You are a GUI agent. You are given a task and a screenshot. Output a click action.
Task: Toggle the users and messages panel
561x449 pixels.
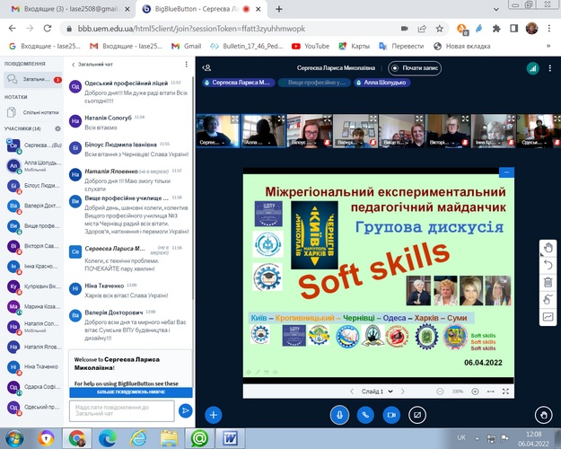(x=207, y=67)
